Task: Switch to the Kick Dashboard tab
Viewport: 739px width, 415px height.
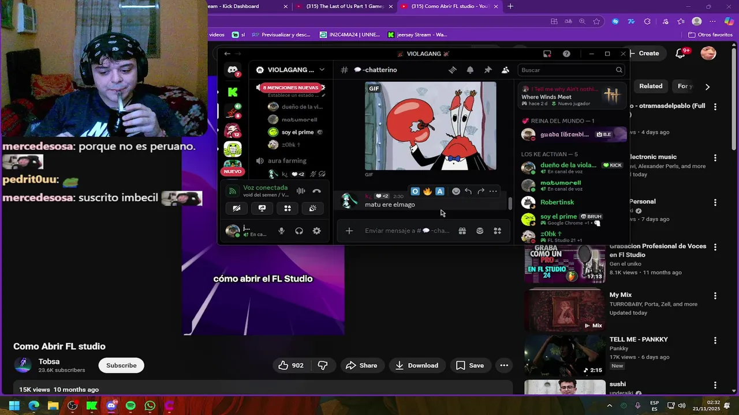Action: [x=248, y=6]
